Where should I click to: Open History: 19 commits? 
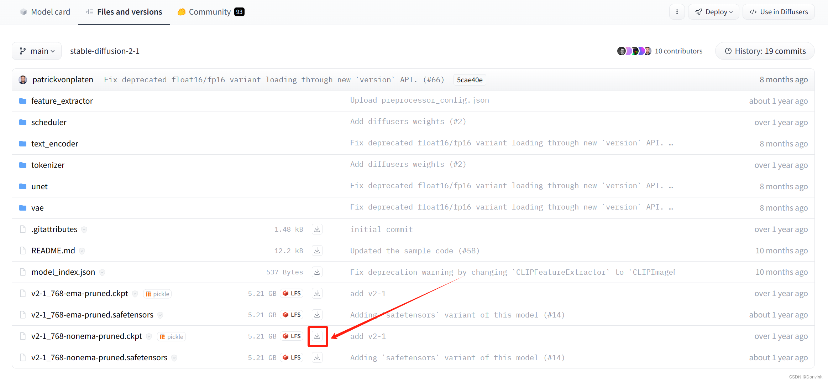(765, 51)
